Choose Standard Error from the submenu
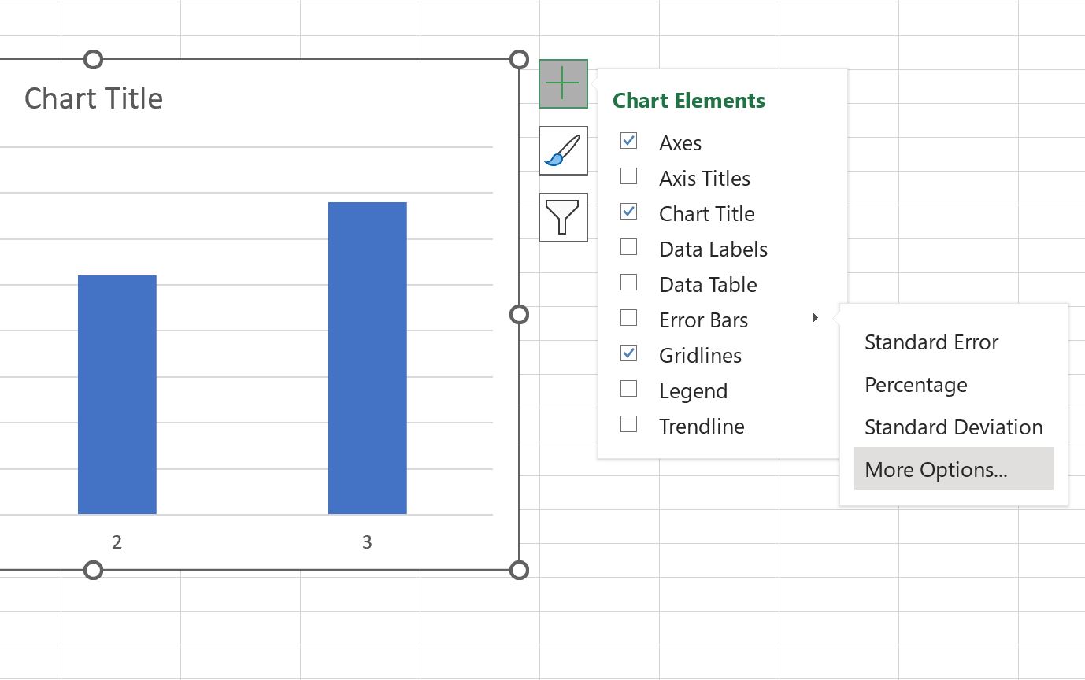The width and height of the screenshot is (1085, 680). click(x=931, y=342)
